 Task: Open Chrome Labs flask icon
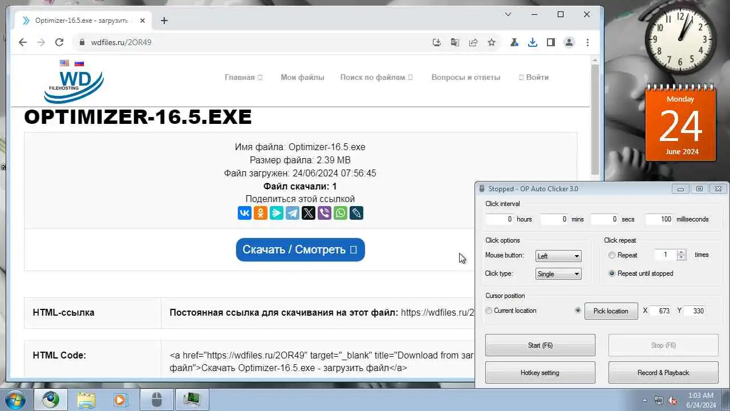[514, 42]
